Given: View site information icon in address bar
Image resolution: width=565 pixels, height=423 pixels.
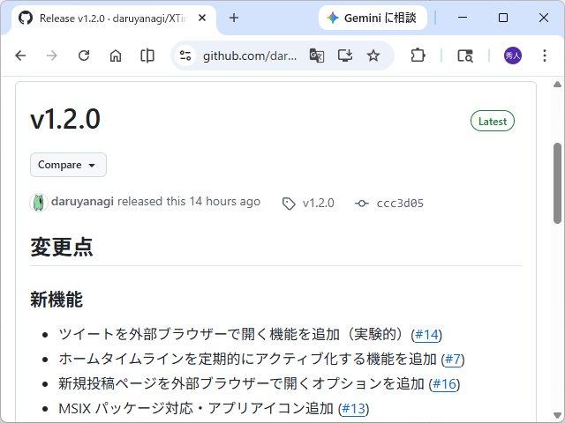Looking at the screenshot, I should 185,56.
